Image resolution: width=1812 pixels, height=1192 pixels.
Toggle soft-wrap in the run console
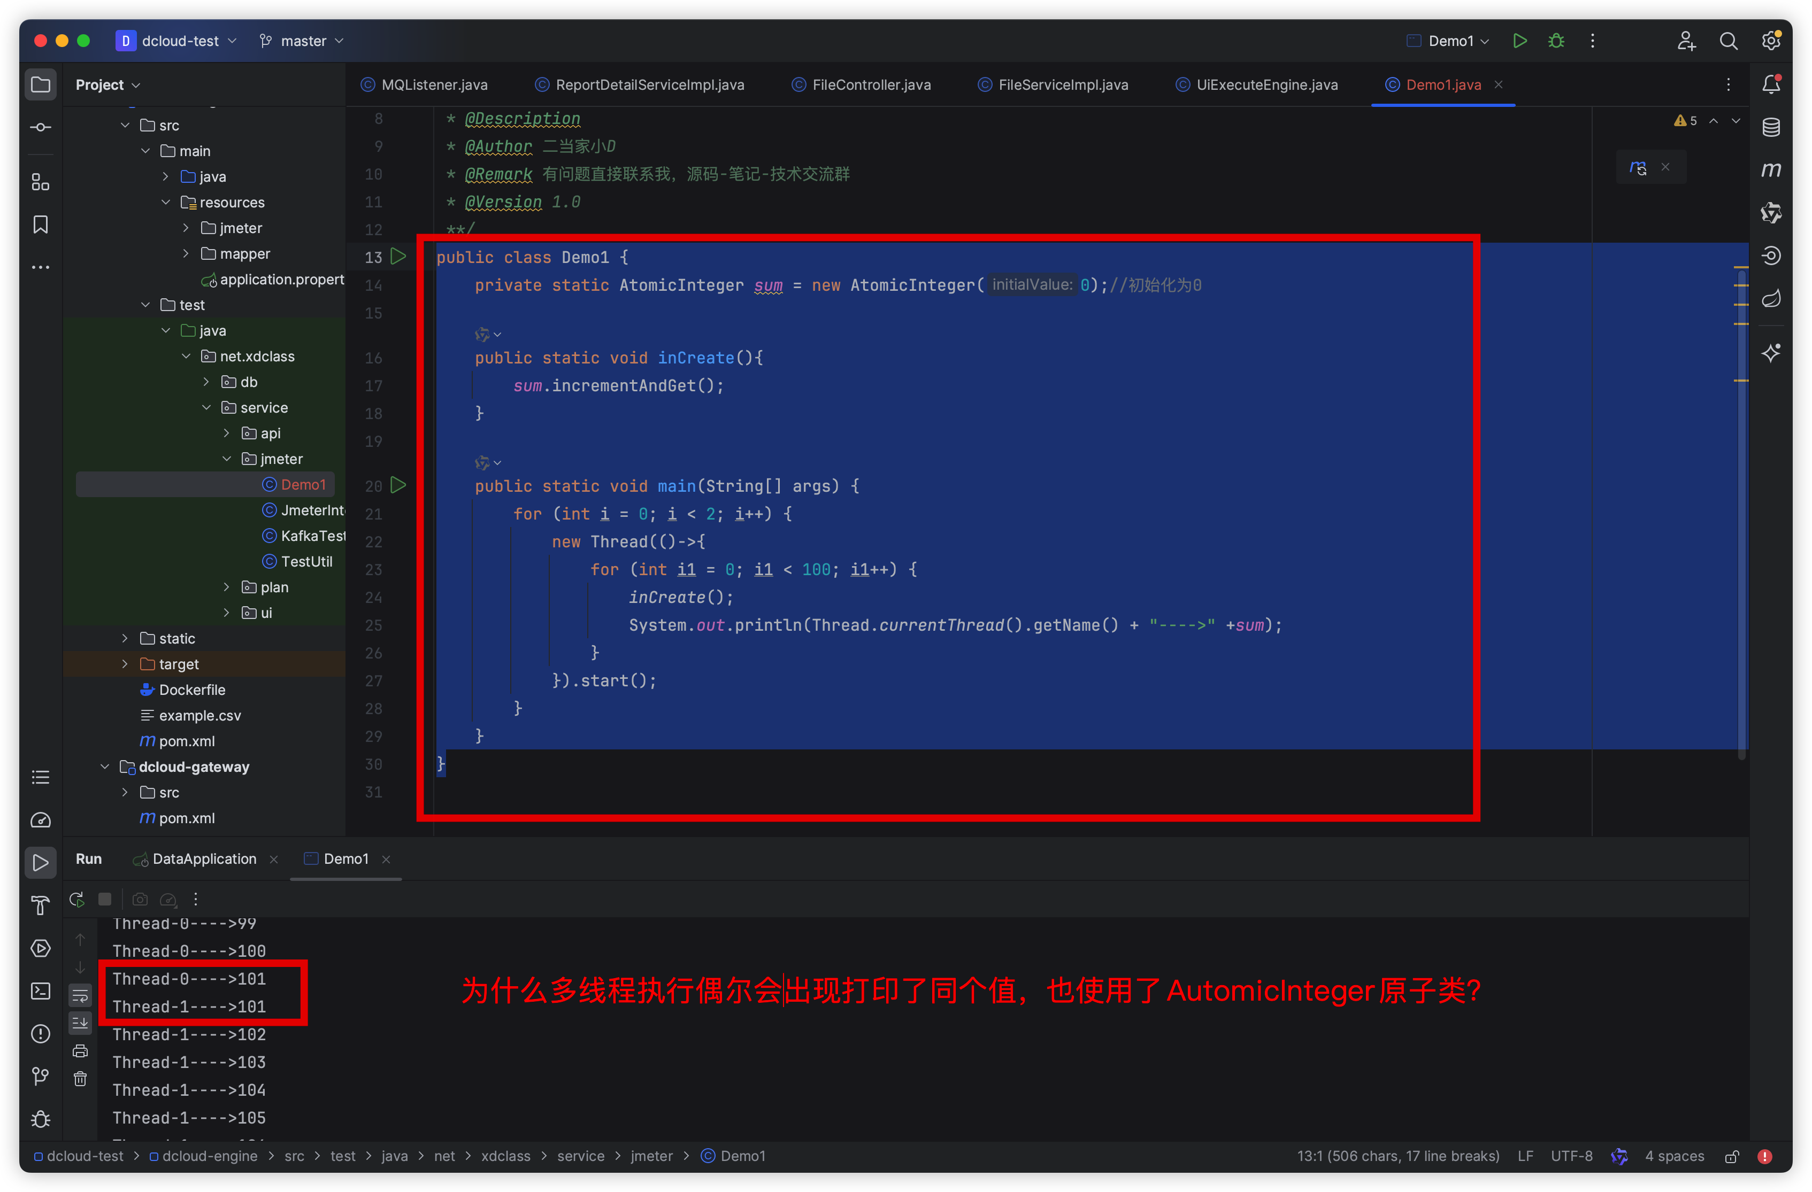click(80, 996)
